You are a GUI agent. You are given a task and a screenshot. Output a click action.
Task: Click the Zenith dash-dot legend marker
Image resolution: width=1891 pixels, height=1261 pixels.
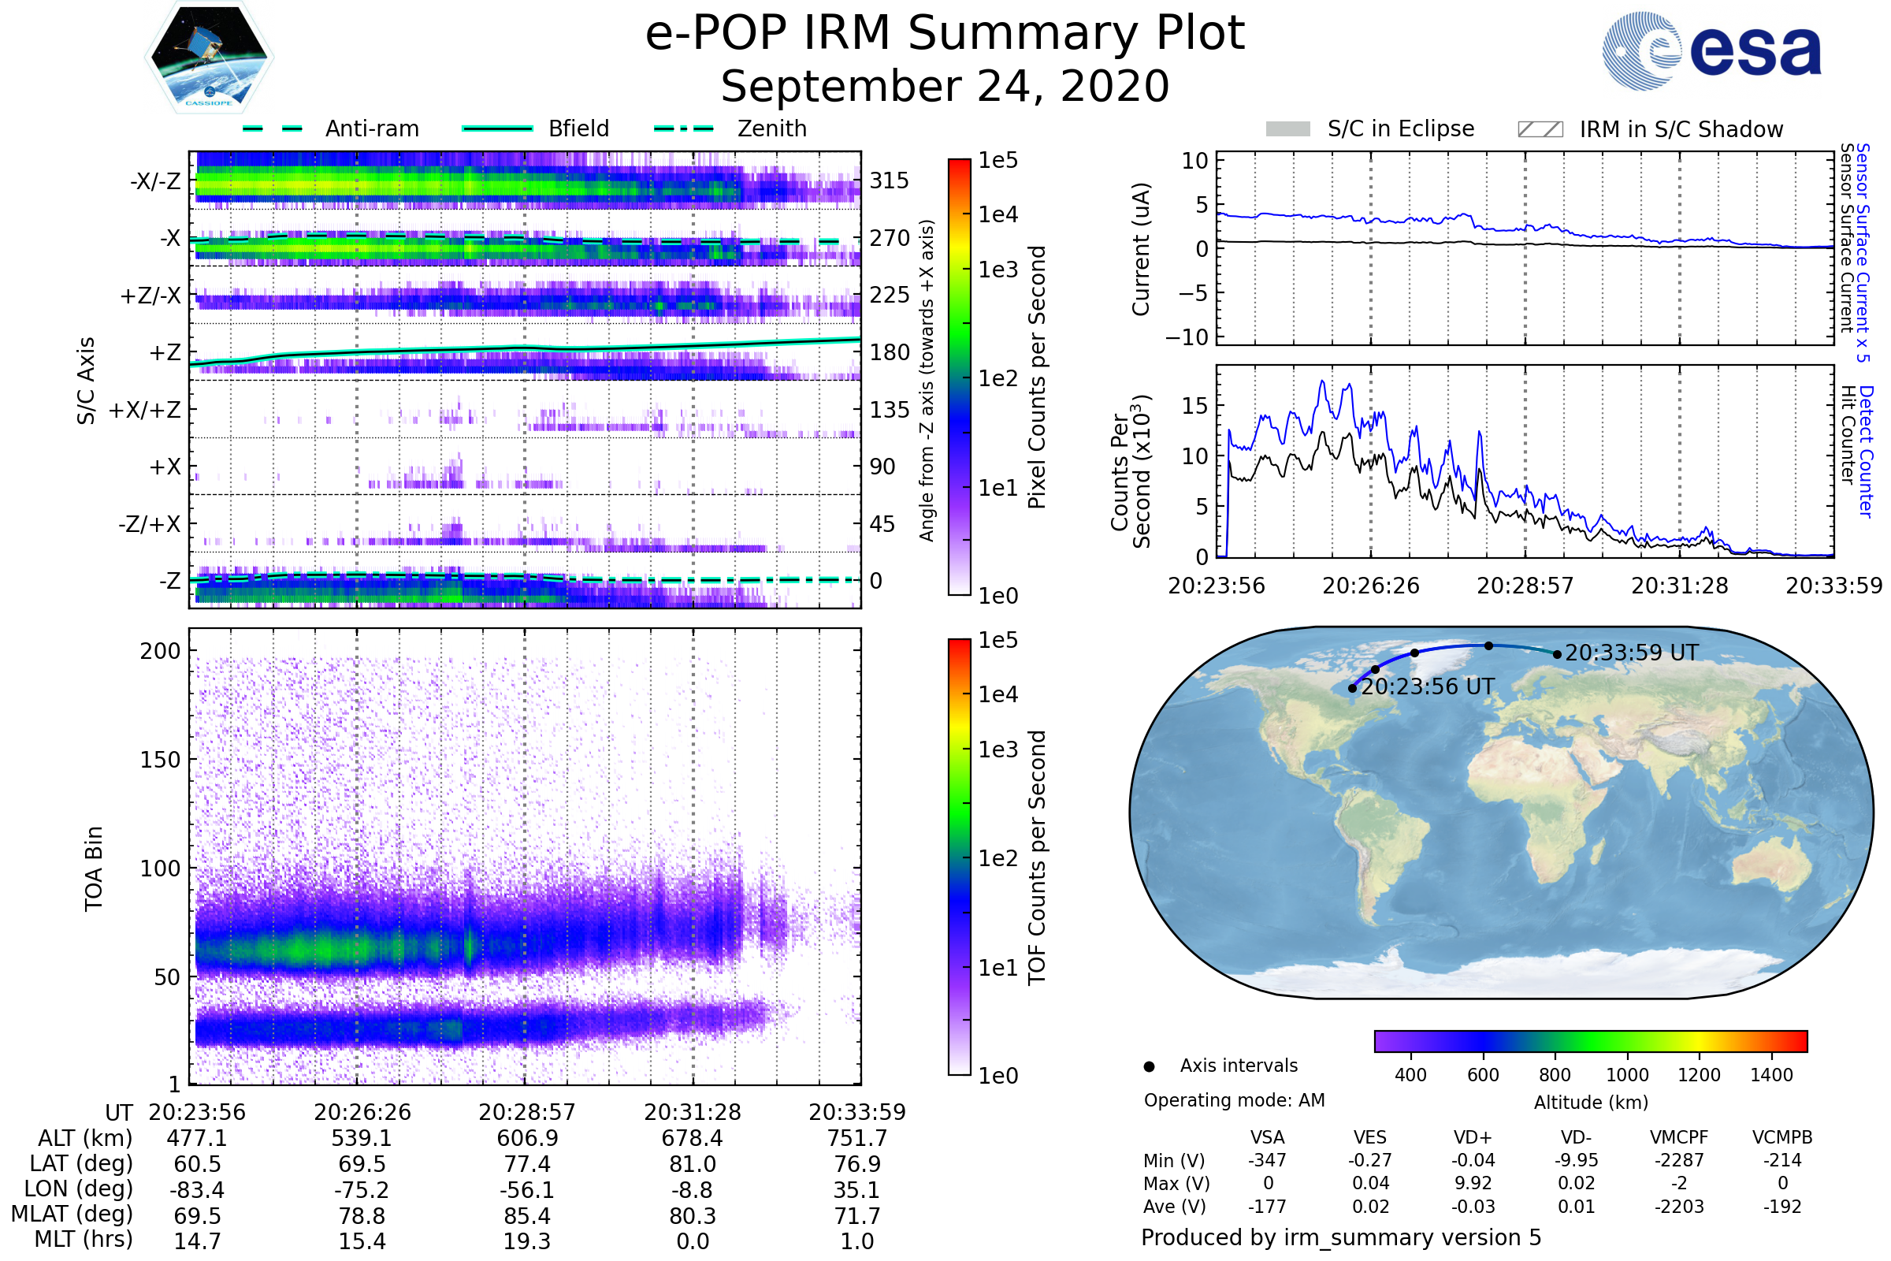point(684,128)
